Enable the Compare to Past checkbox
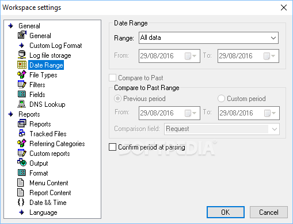293x224 pixels. coord(112,78)
